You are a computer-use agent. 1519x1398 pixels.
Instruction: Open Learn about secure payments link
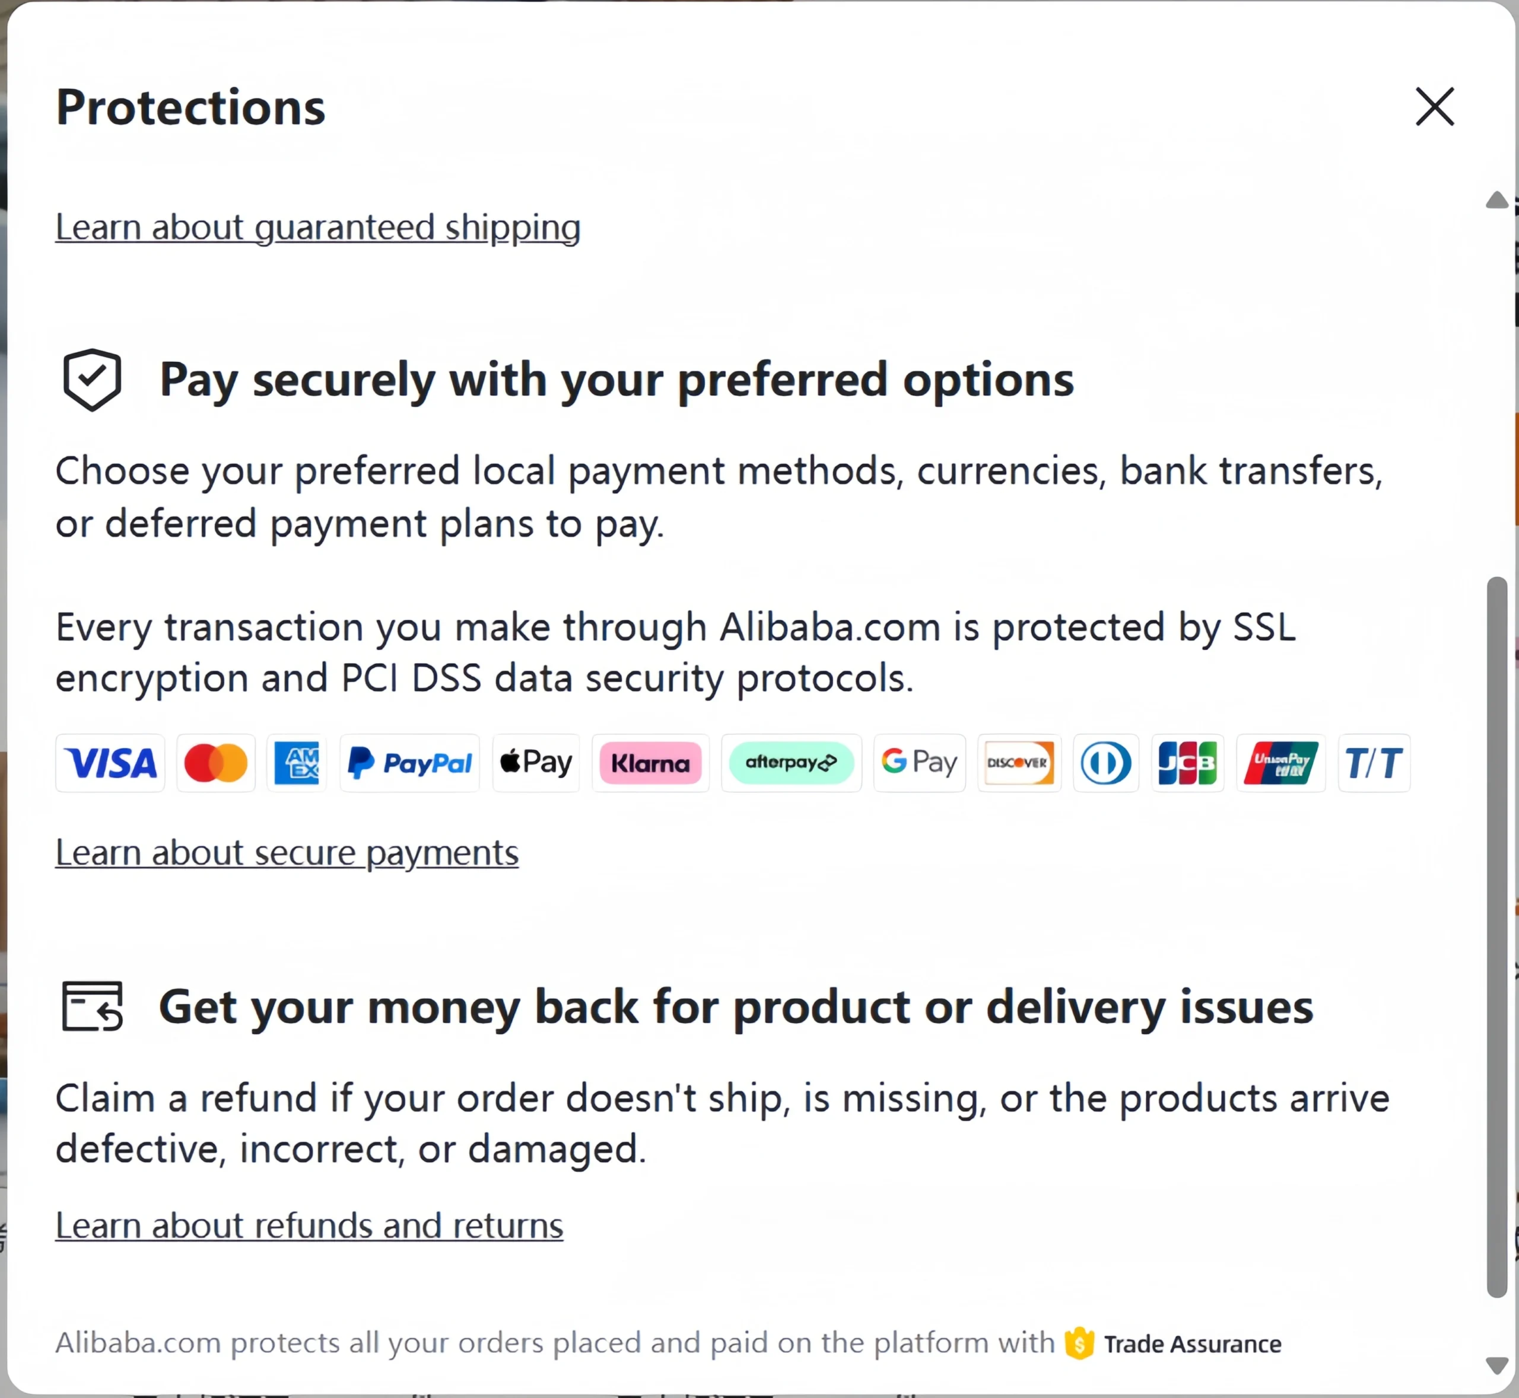pyautogui.click(x=287, y=854)
